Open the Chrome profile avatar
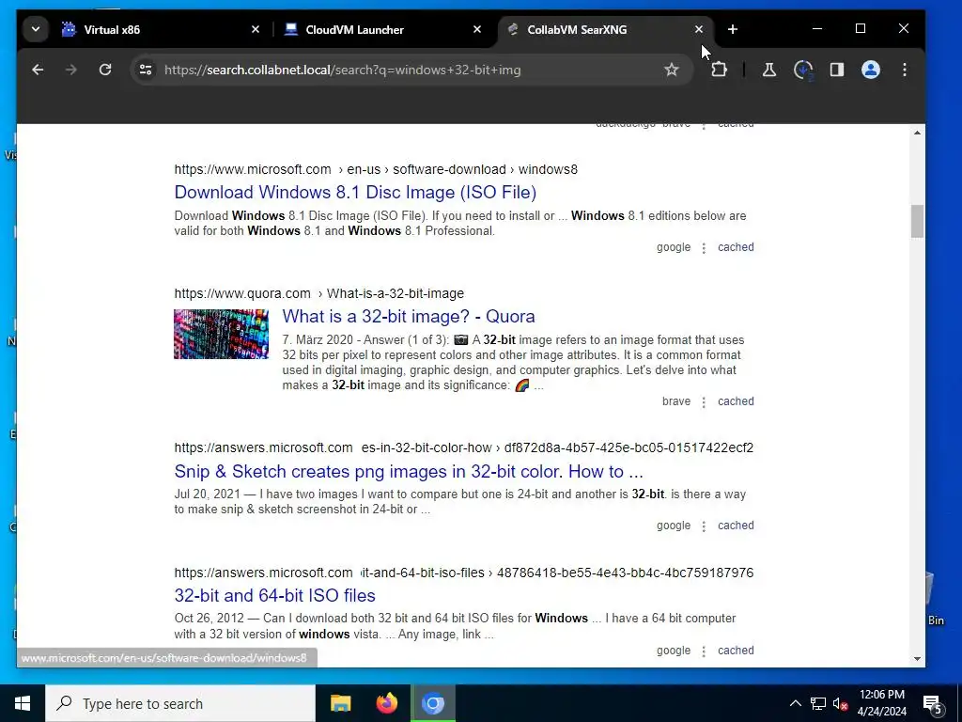This screenshot has height=722, width=962. [871, 70]
